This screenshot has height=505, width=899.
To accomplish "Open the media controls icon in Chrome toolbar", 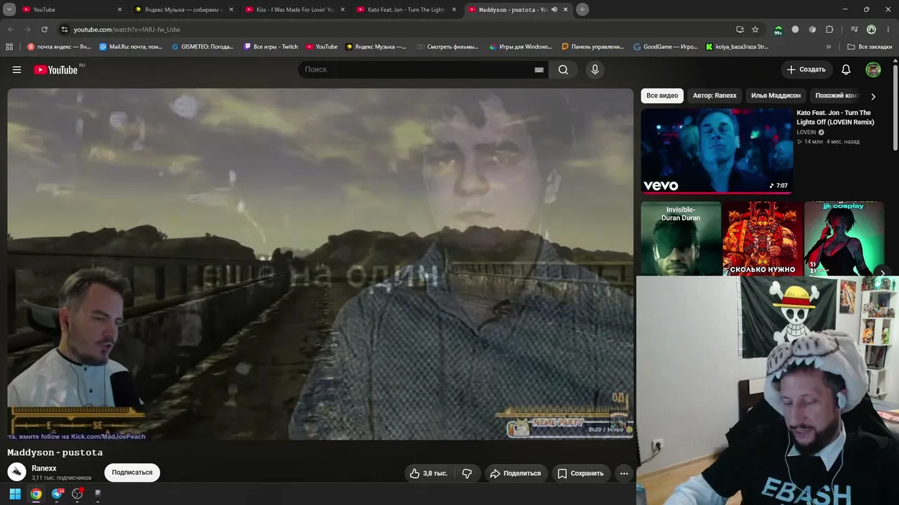I will [854, 29].
